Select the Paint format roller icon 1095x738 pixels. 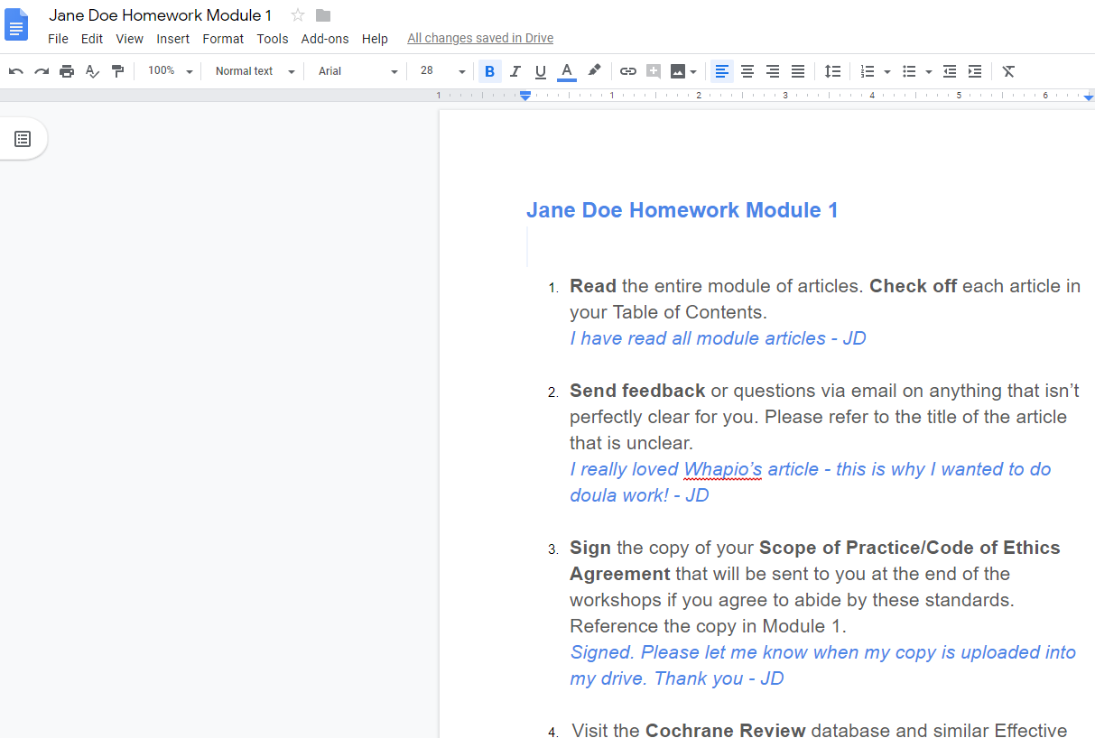point(117,71)
